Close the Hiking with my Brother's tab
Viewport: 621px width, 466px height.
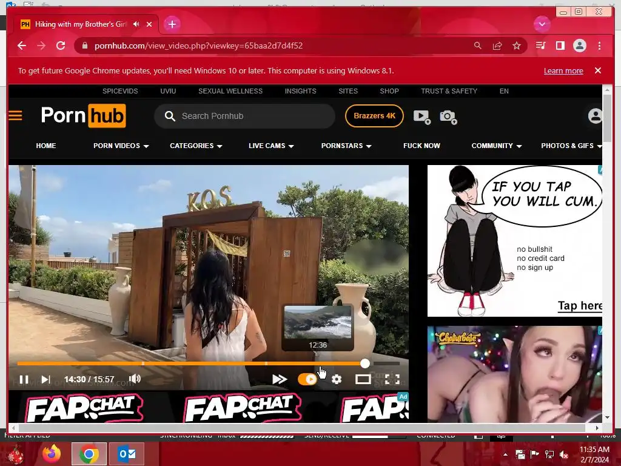tap(149, 24)
